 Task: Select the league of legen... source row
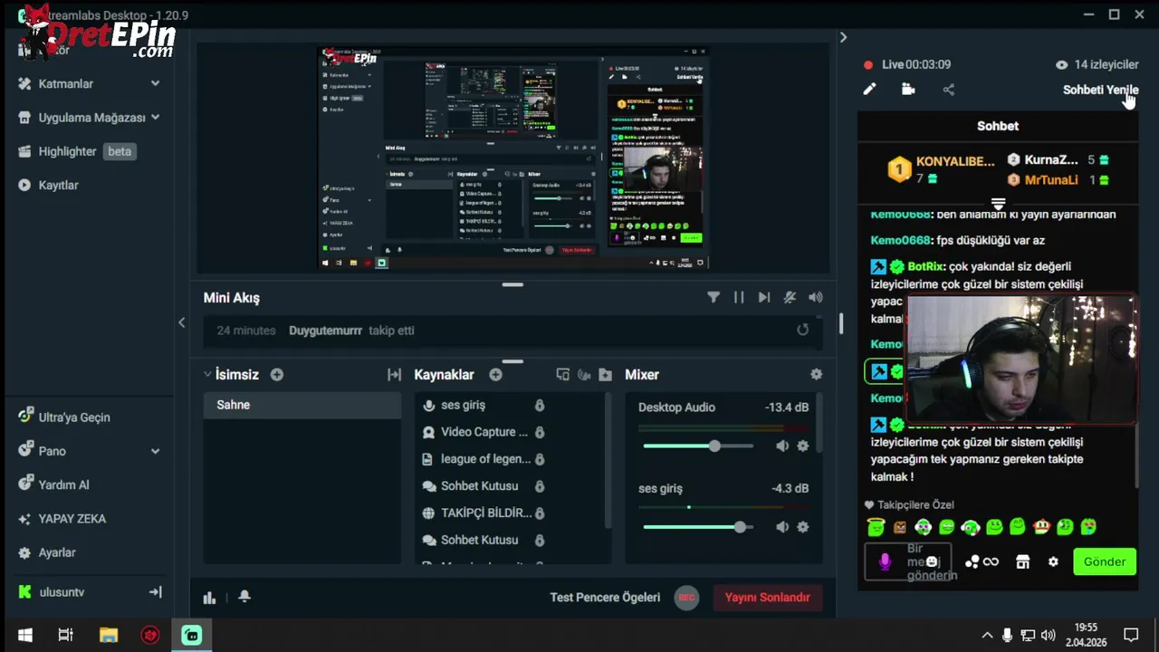click(484, 459)
